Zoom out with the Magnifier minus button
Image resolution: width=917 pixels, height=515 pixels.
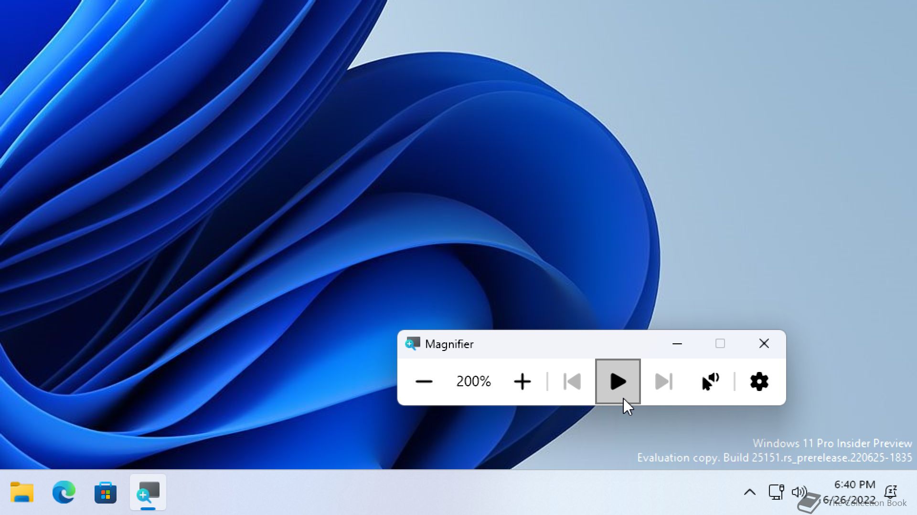pos(424,381)
